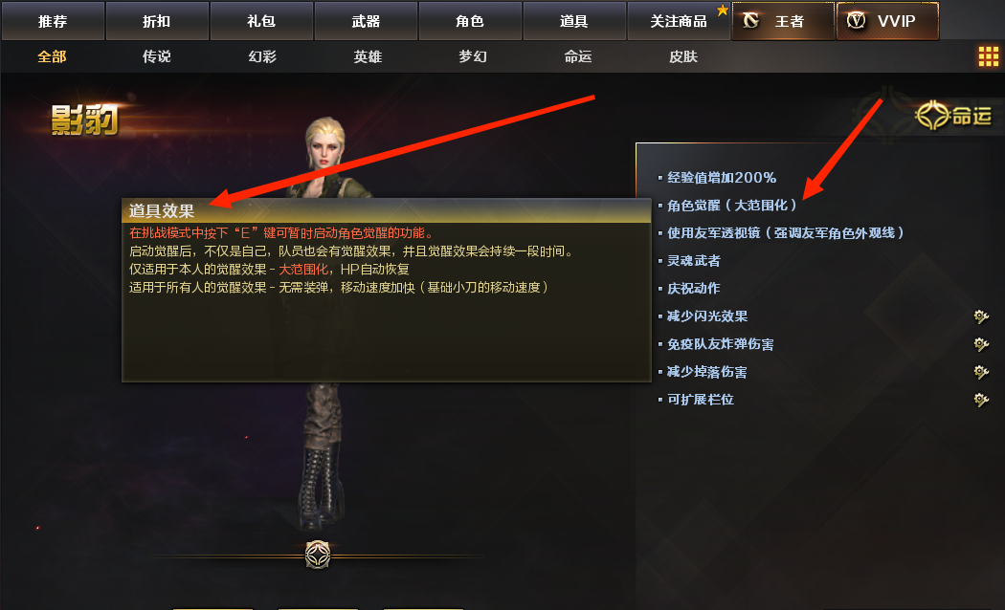Click the star on 关注商品 tab
Screen dimensions: 1005x610
(723, 11)
